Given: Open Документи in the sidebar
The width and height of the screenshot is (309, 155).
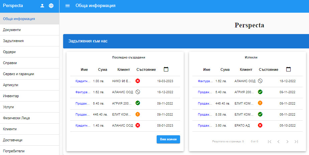Looking at the screenshot, I should click(x=12, y=30).
